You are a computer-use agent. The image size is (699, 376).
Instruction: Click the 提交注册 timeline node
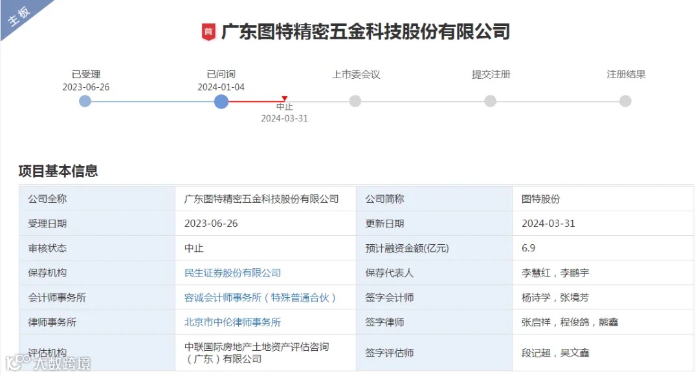490,101
